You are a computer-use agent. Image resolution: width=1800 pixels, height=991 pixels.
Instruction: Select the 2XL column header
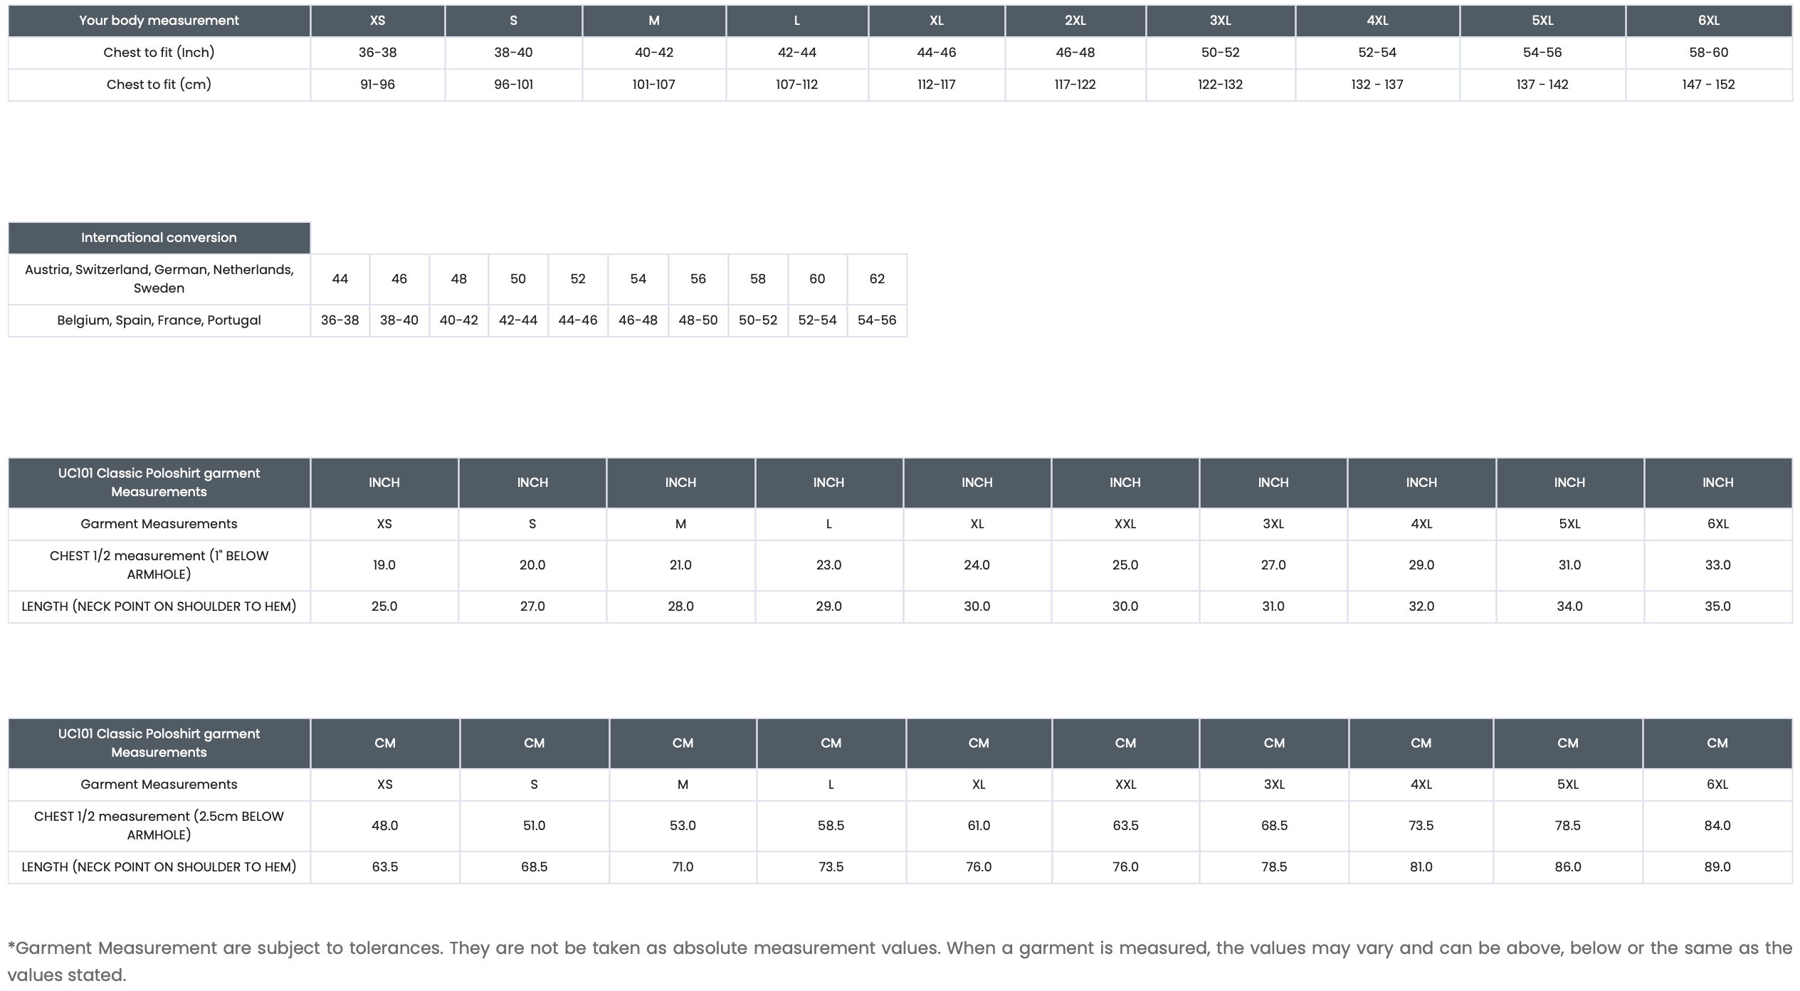pos(1075,21)
